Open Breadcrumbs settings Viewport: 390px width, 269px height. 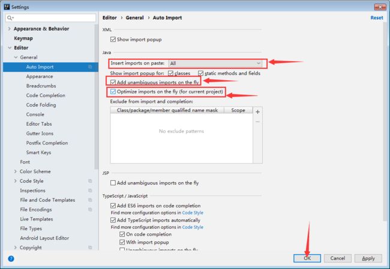(x=41, y=86)
